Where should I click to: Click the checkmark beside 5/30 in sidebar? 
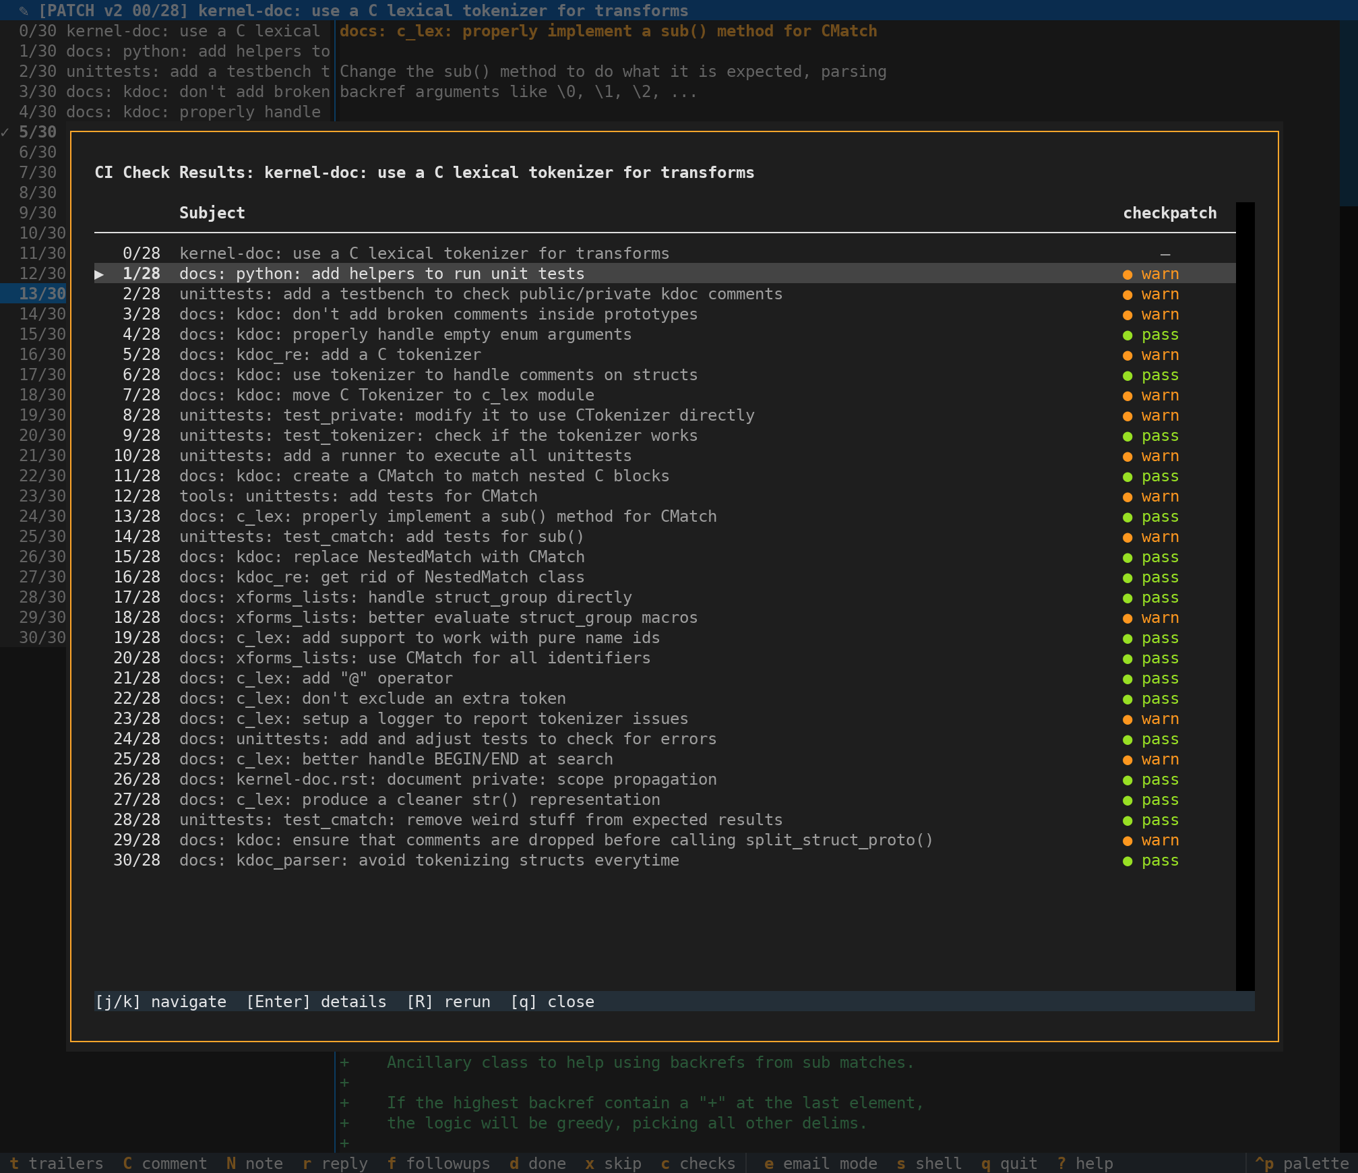5,132
